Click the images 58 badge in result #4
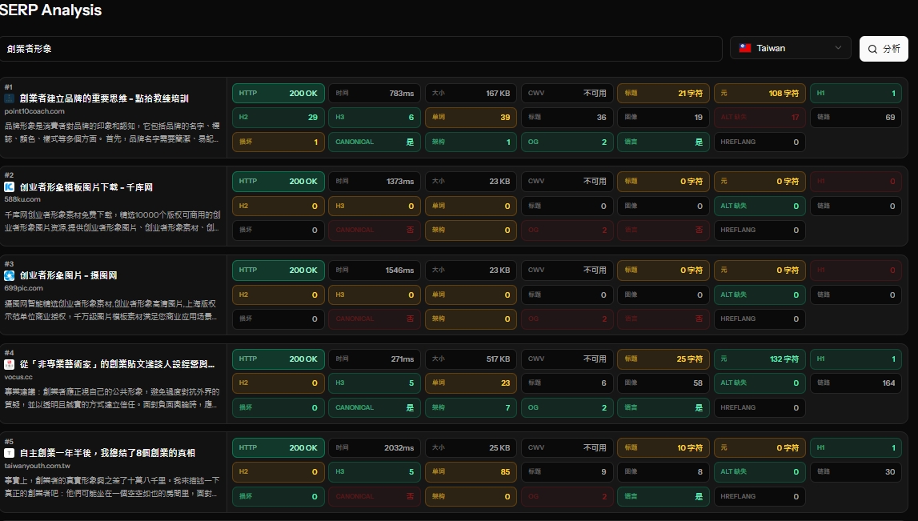 click(x=663, y=383)
